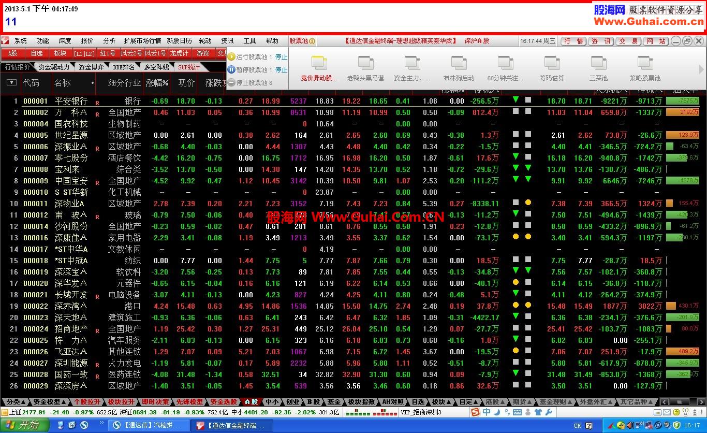707x433 pixels.
Task: Click the VIP_招商深圳3 server status
Action: pyautogui.click(x=421, y=413)
